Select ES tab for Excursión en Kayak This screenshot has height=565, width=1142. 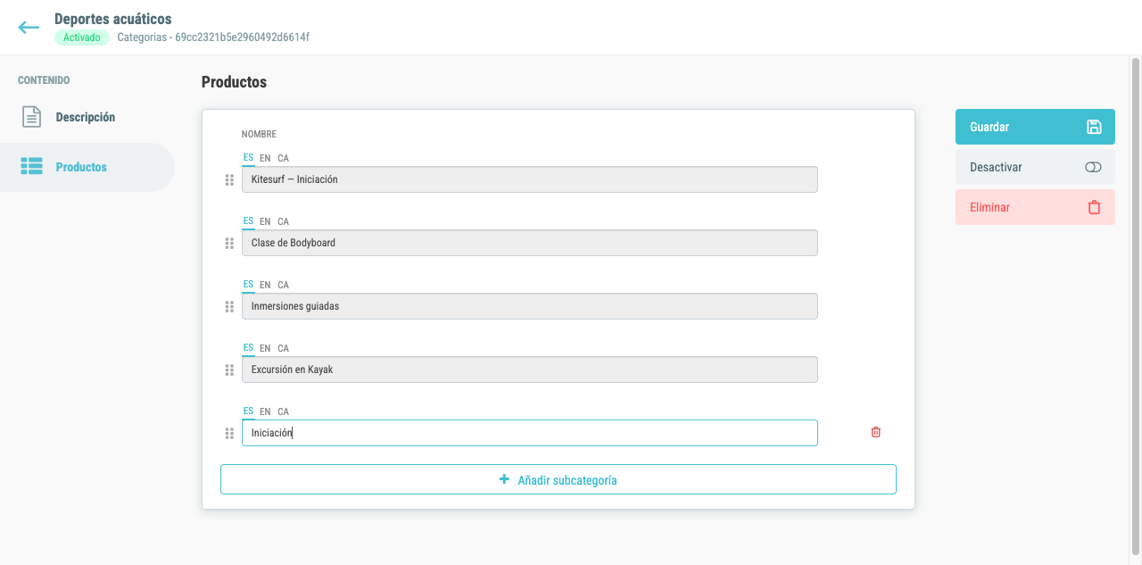point(248,348)
